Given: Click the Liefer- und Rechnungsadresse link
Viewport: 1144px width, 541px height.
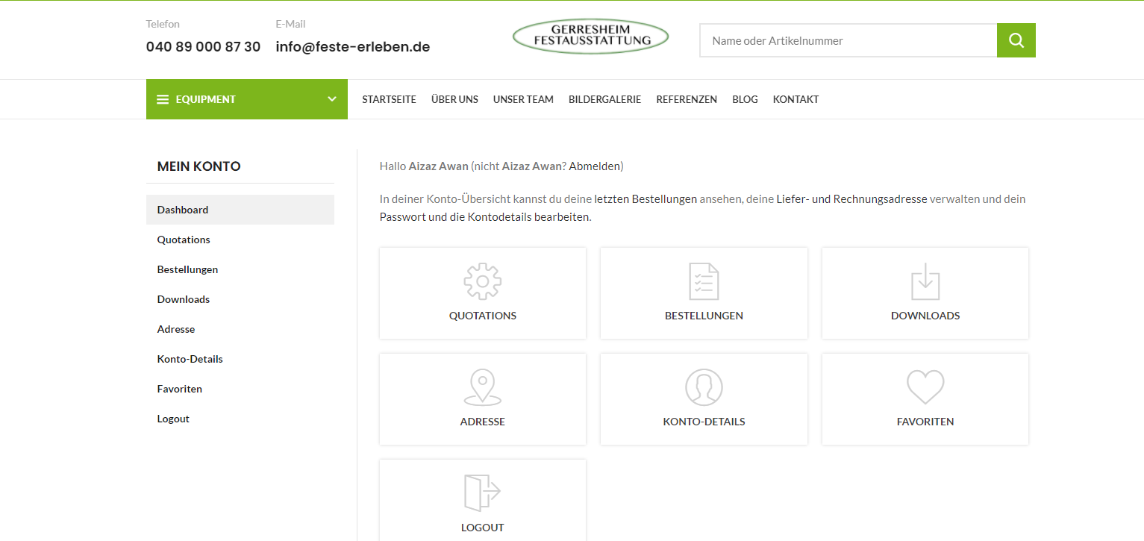Looking at the screenshot, I should 851,199.
